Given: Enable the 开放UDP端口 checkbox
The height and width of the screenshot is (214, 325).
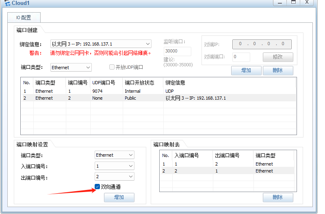Looking at the screenshot, I should 112,67.
